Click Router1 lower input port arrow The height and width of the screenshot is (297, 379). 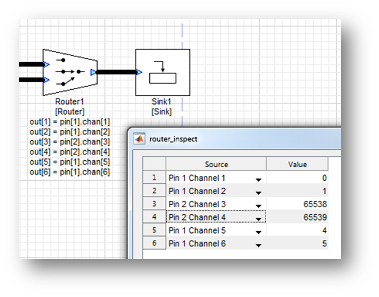coord(46,80)
